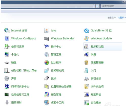The height and width of the screenshot is (106, 126).
Task: Click the 凭据管理器 text link
Action: click(97, 63)
